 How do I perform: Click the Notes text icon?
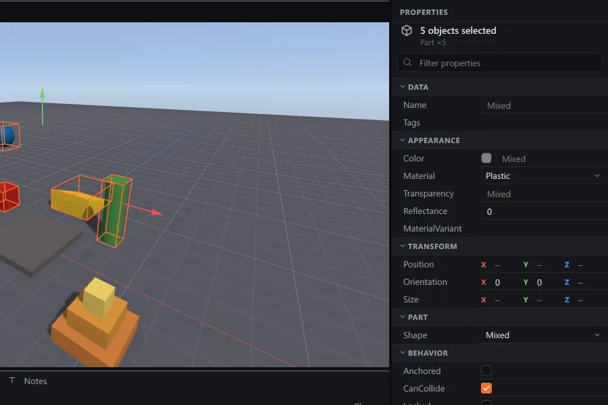click(x=12, y=380)
